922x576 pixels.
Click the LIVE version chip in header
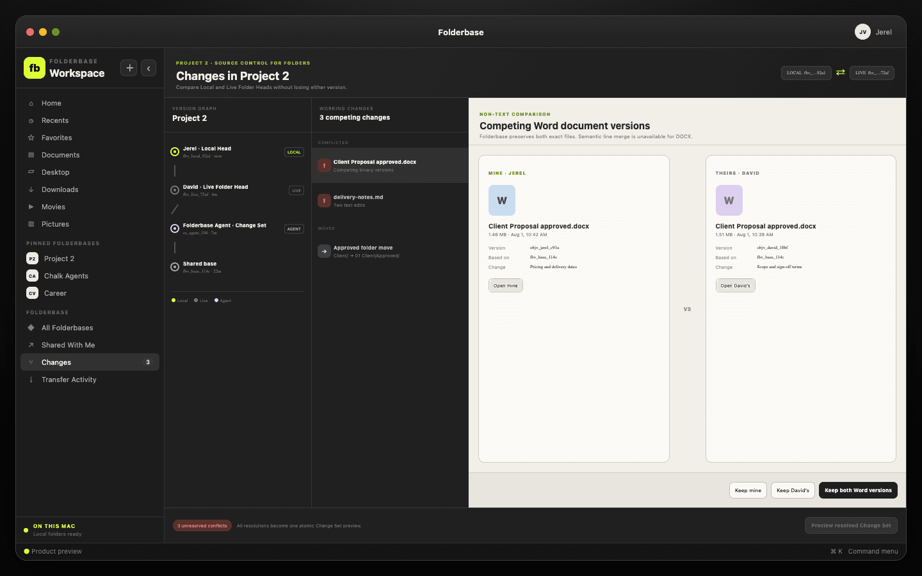click(872, 73)
